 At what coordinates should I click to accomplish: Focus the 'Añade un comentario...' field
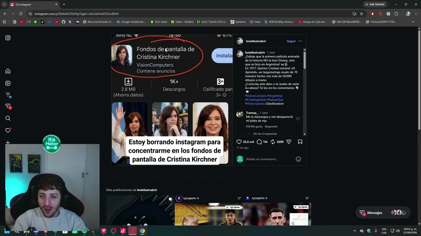pyautogui.click(x=270, y=159)
